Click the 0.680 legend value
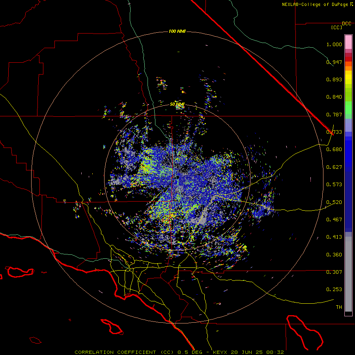The height and width of the screenshot is (355, 355). [334, 149]
